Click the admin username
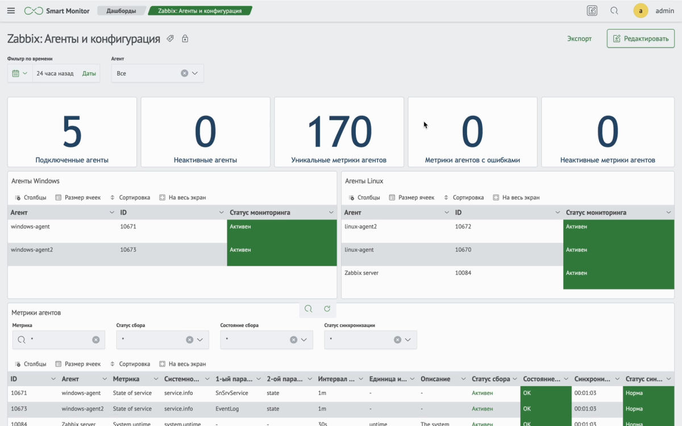The width and height of the screenshot is (682, 426). 664,11
